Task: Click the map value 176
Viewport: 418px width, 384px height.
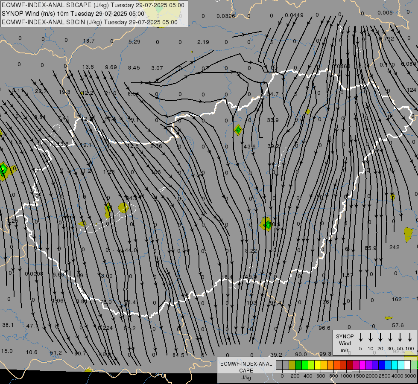Action: coord(324,302)
